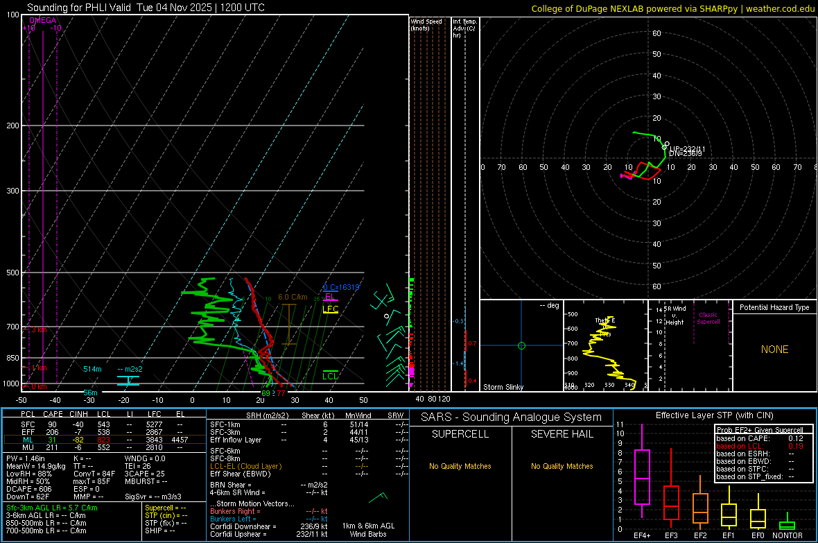
Task: Select the 'Eff Inflow Layer' row
Action: (309, 440)
